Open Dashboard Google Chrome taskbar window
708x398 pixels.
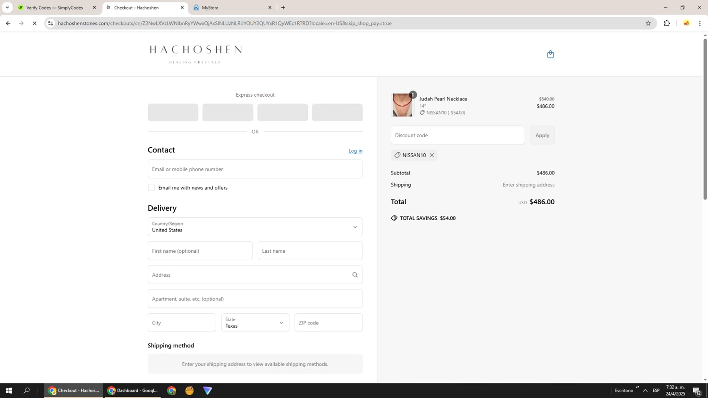(133, 390)
